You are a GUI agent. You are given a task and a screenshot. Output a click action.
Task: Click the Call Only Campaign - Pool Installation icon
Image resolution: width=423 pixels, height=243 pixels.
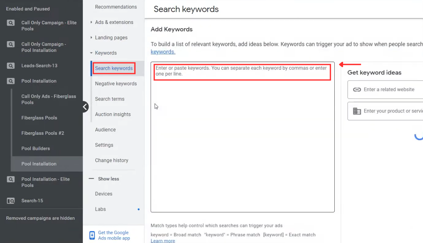coord(10,44)
